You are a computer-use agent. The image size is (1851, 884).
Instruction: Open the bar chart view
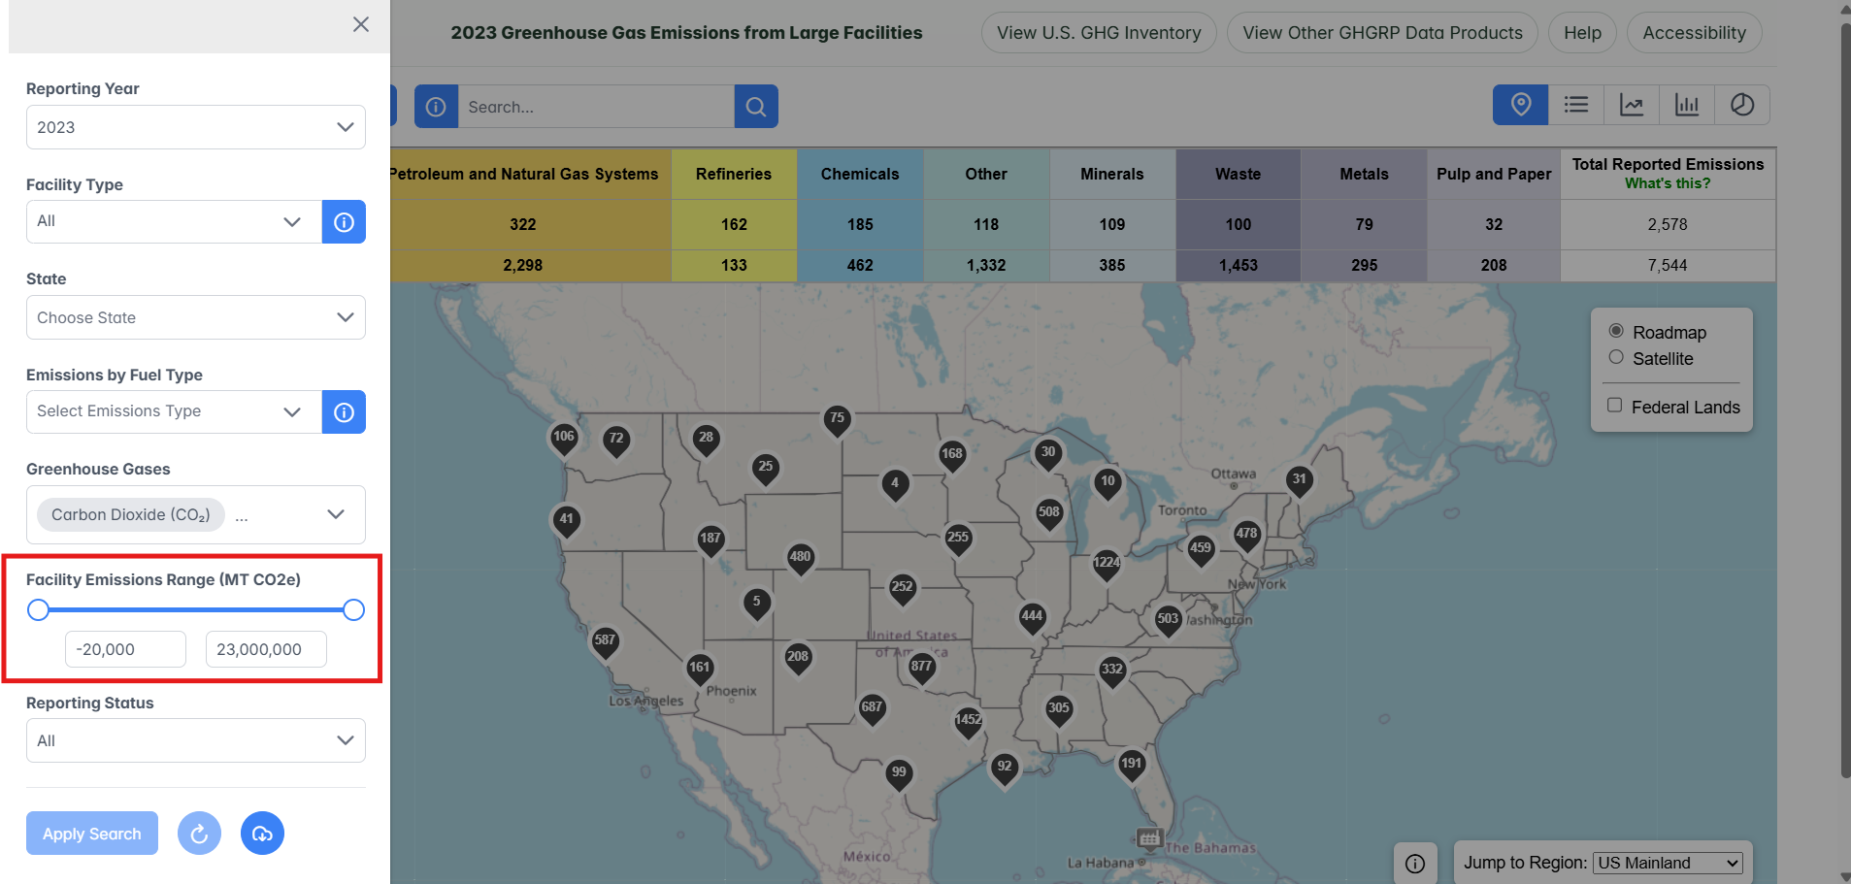coord(1687,104)
